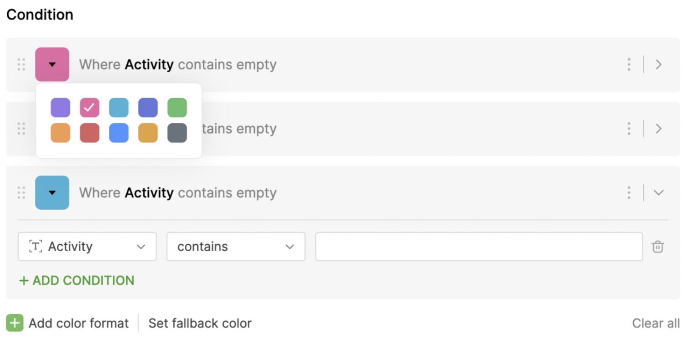Viewport: 687px width, 343px height.
Task: Select the checked pink color swatch
Action: (90, 108)
